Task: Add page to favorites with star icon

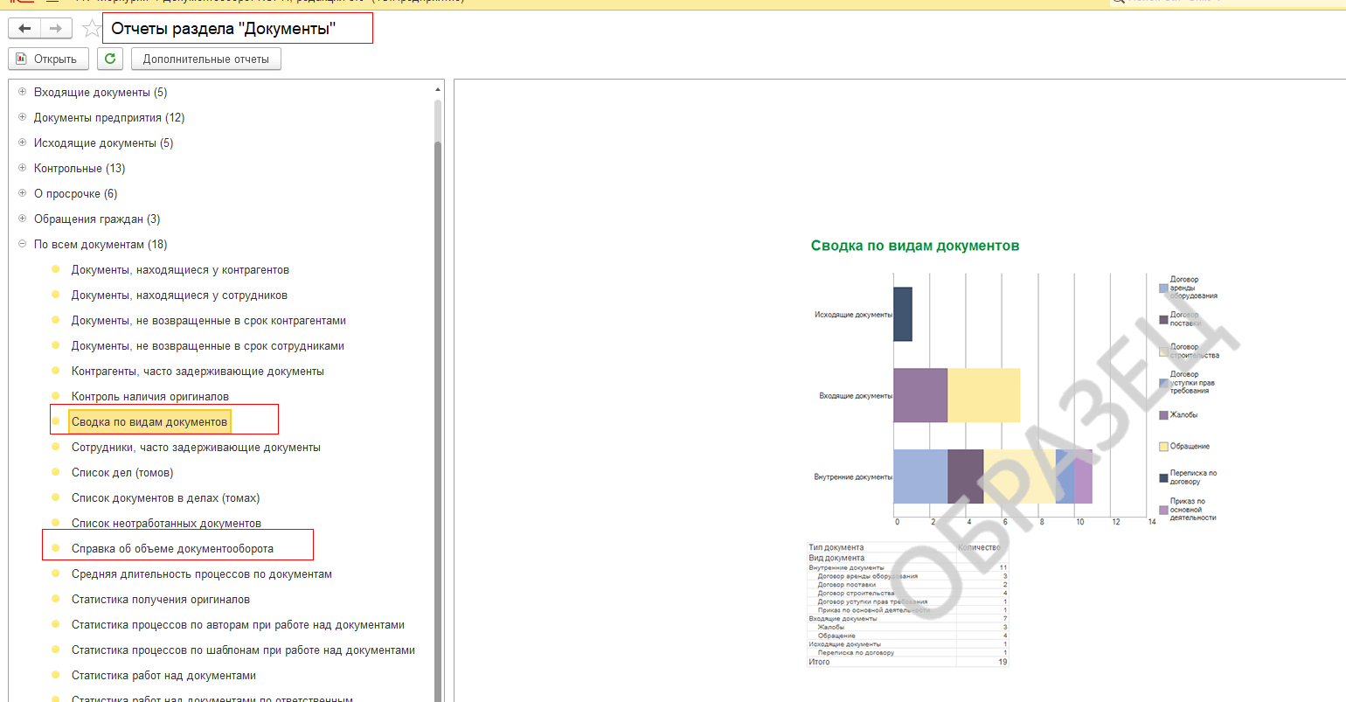Action: [x=91, y=29]
